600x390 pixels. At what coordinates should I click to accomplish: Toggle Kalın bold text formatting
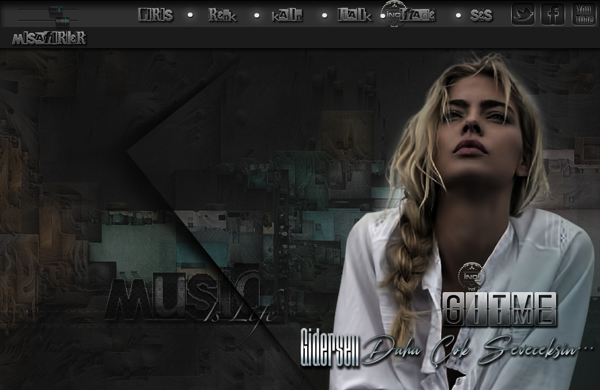pos(287,16)
